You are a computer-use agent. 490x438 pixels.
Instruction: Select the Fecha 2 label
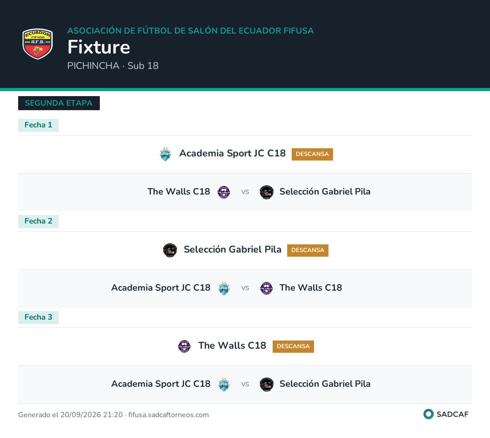(x=38, y=221)
